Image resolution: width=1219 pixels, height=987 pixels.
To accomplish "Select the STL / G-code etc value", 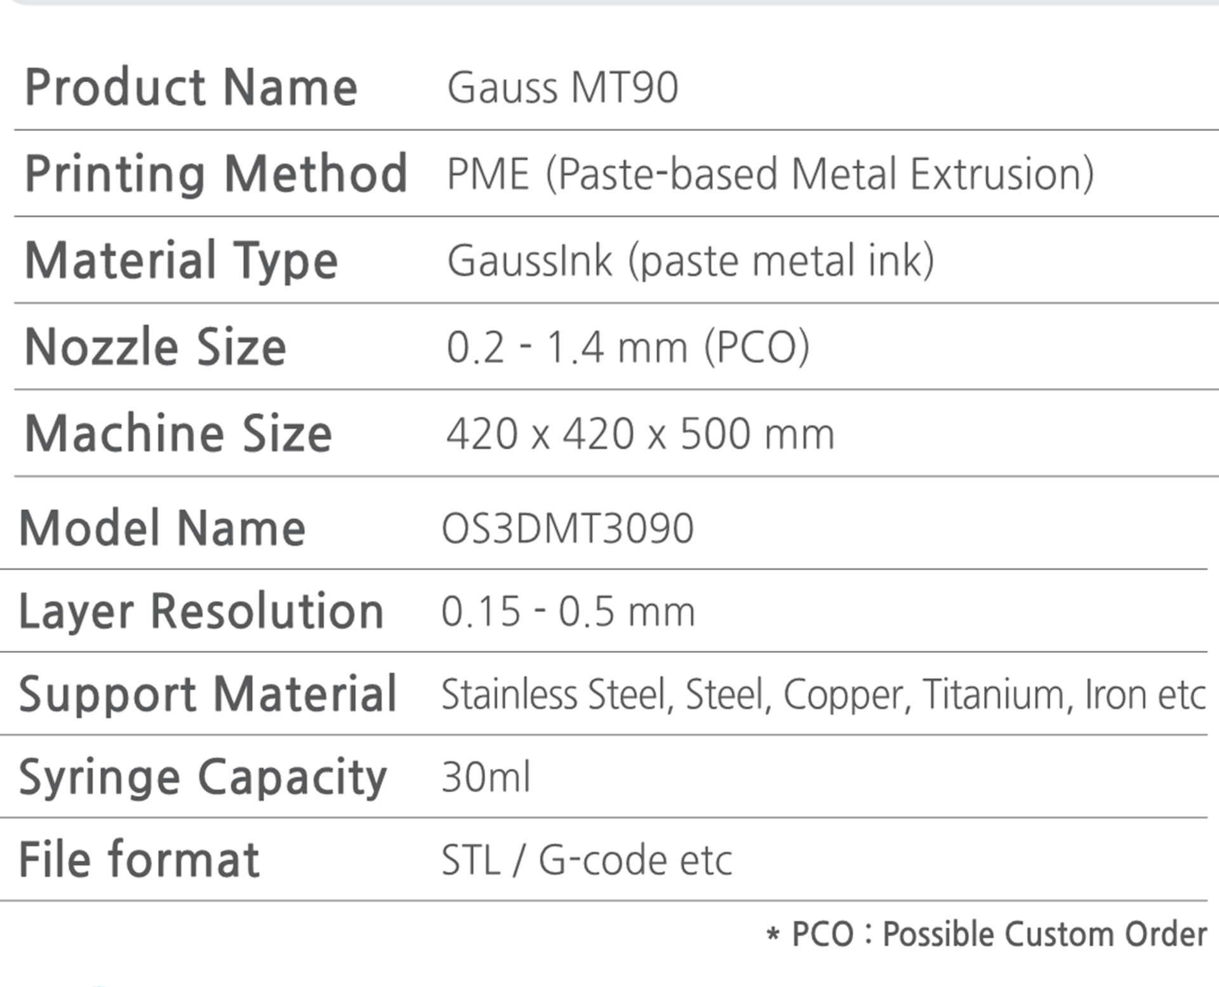I will pos(587,860).
